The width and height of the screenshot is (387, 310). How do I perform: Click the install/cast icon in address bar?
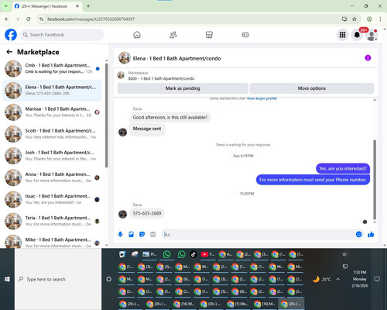click(344, 19)
